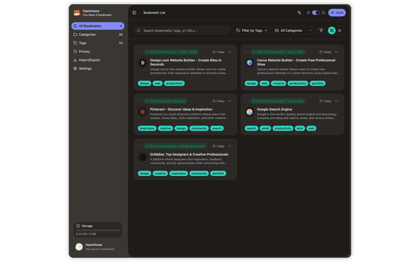
Task: Open the Google bookmark favicon
Action: pos(249,112)
